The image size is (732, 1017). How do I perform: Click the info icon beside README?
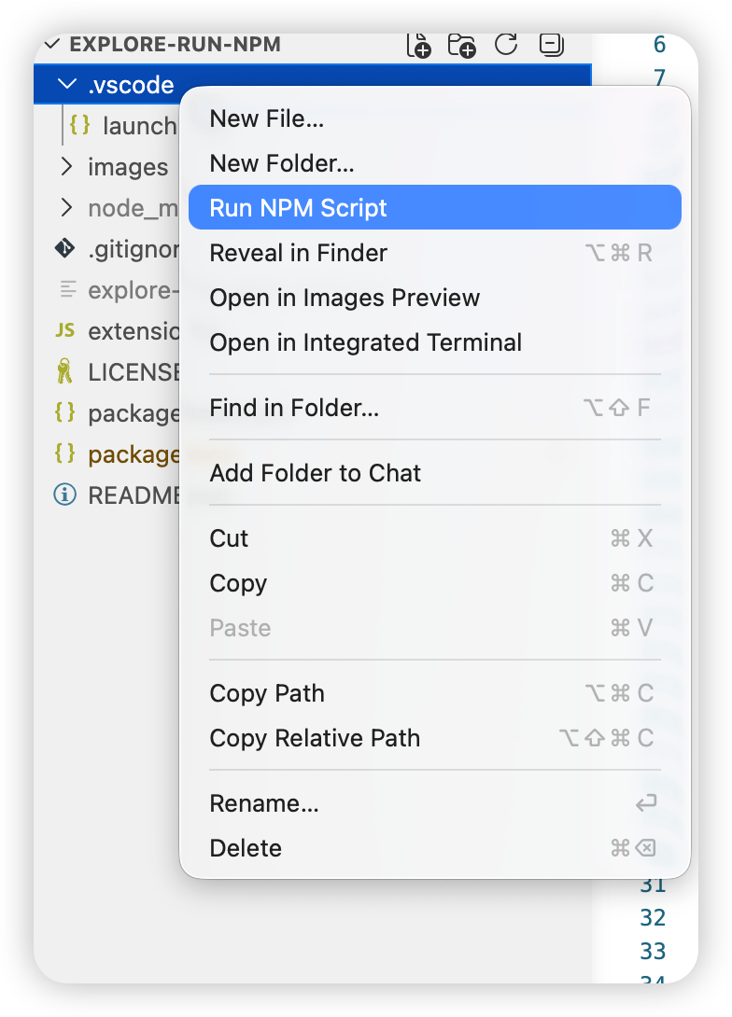(x=63, y=495)
